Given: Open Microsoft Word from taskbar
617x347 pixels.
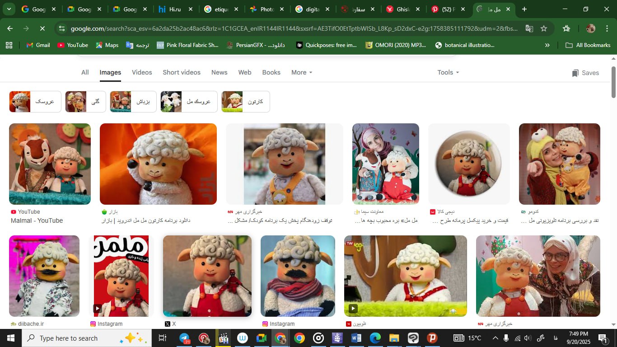Looking at the screenshot, I should (x=356, y=338).
